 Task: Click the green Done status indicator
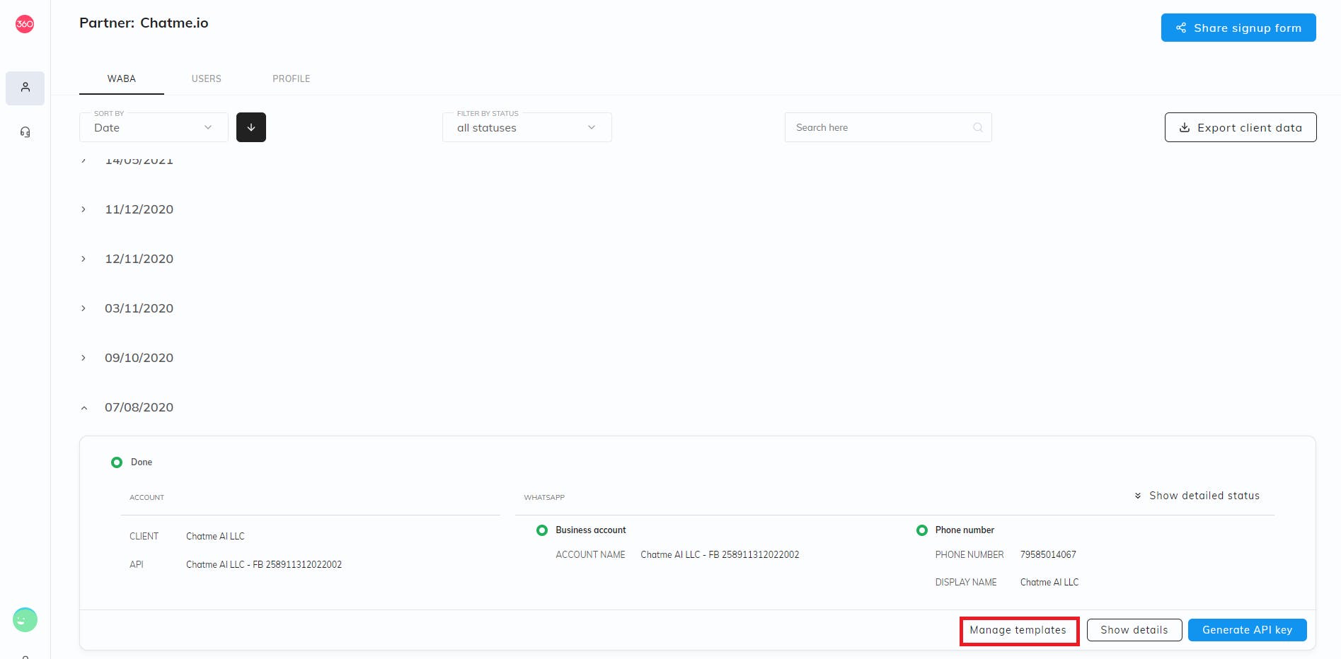coord(117,462)
